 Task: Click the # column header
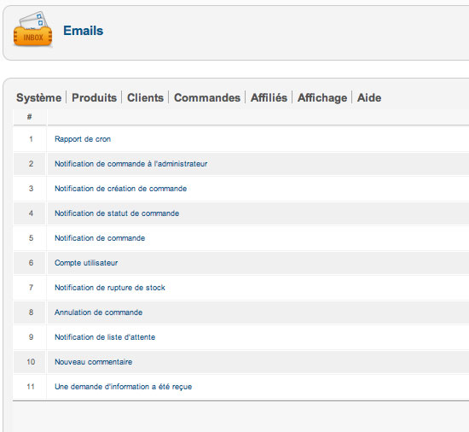tap(29, 117)
